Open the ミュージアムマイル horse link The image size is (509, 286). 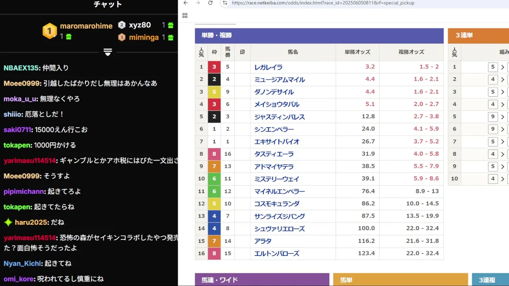pyautogui.click(x=280, y=79)
